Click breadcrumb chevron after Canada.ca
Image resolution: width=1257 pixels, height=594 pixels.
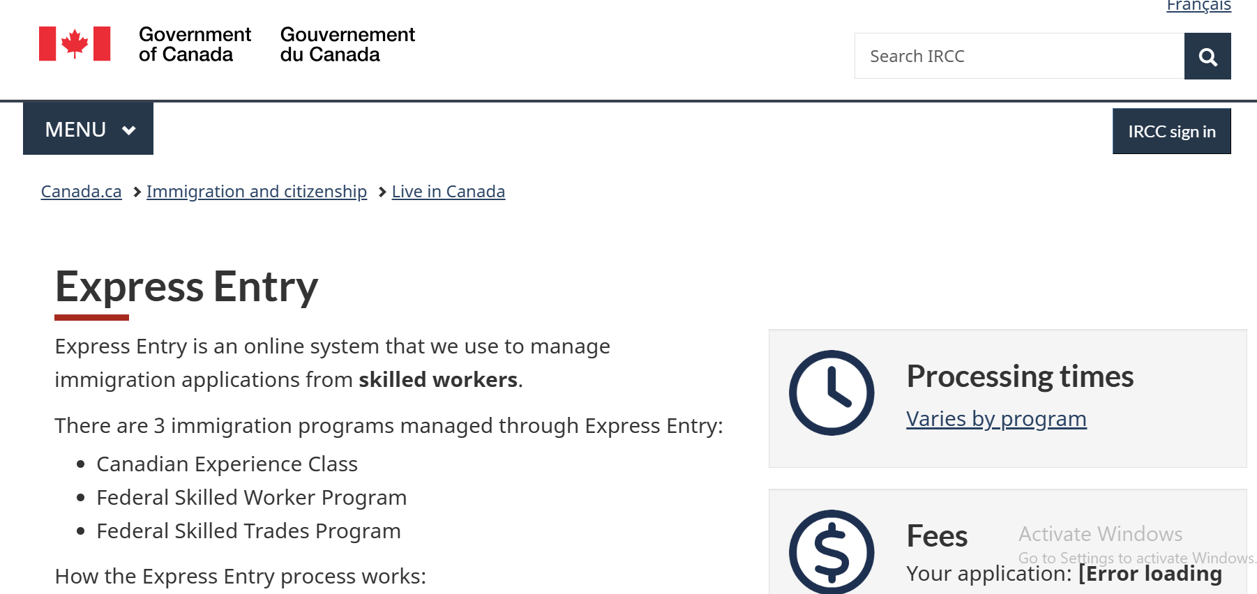[x=137, y=192]
